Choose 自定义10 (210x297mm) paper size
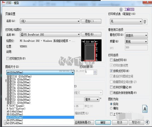 (x=40, y=77)
